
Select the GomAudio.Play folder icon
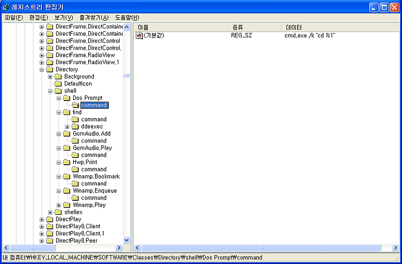(66, 148)
